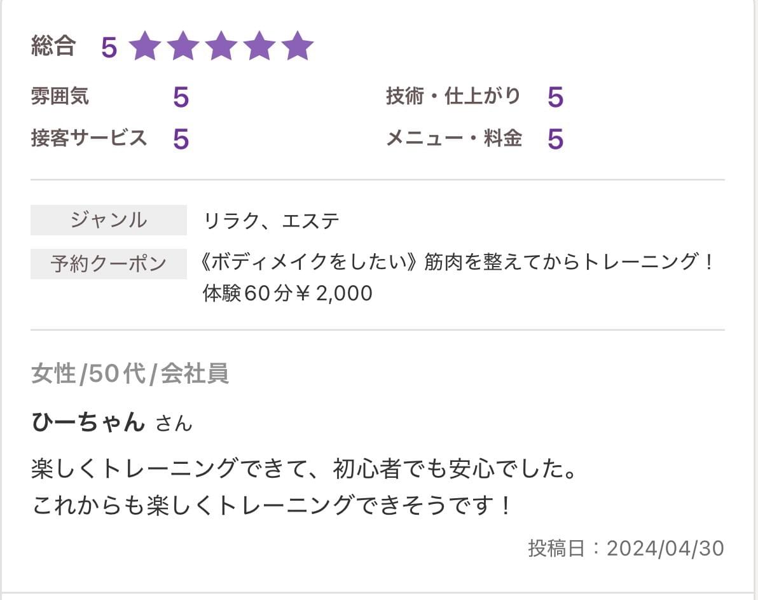Click the overall score number beside 総合
Viewport: 758px width, 600px height.
pos(109,48)
